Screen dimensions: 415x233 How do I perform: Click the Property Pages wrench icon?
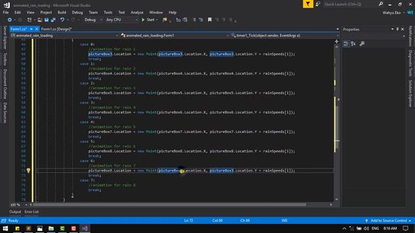362,44
